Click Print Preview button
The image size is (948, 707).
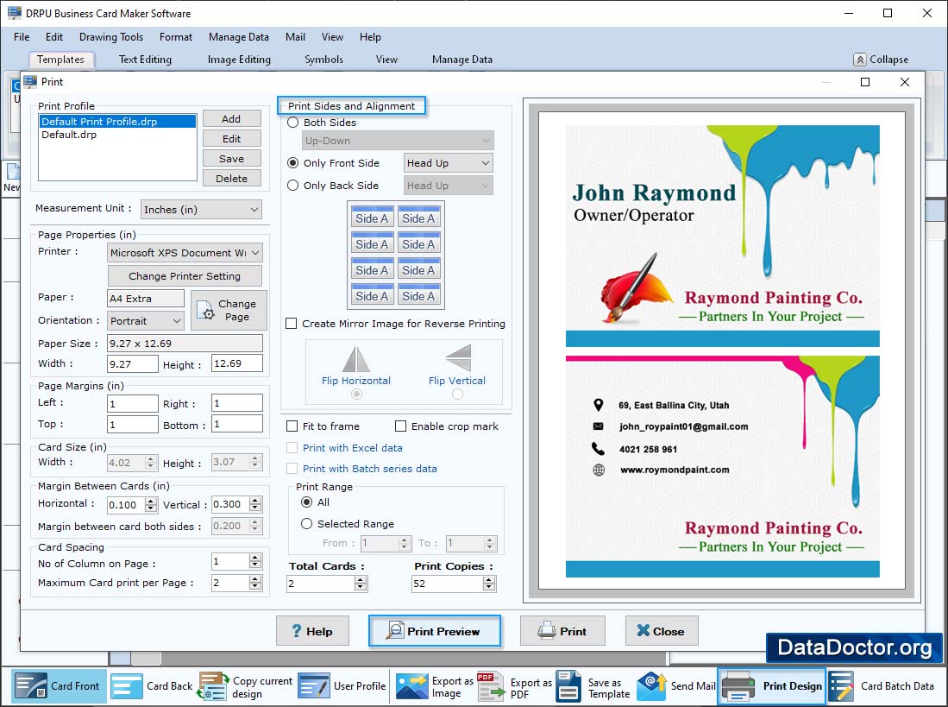pyautogui.click(x=435, y=631)
